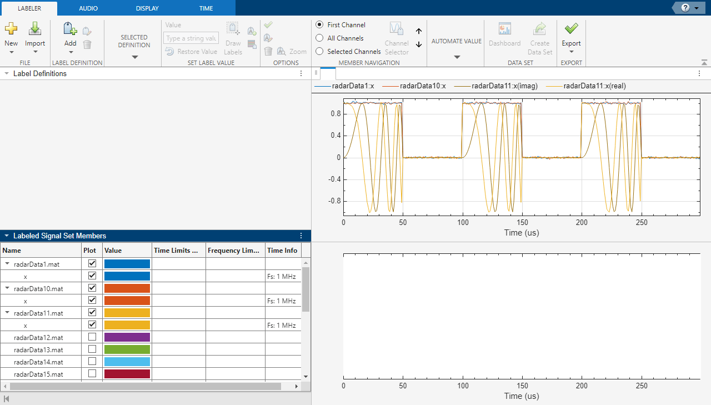Choose the Selected Channels radio option
Image resolution: width=711 pixels, height=405 pixels.
[319, 52]
